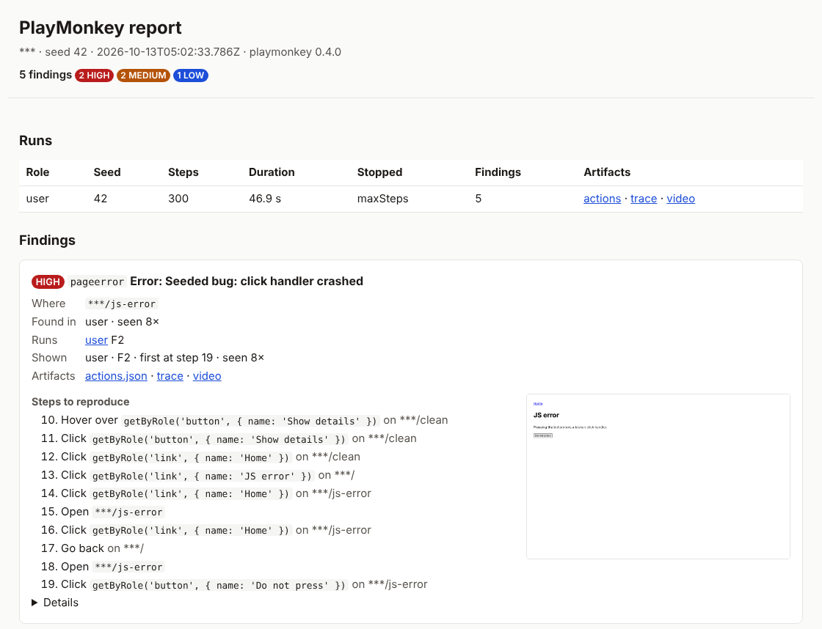Click the finding title 'Seeded bug: click handler crashed'

point(263,282)
